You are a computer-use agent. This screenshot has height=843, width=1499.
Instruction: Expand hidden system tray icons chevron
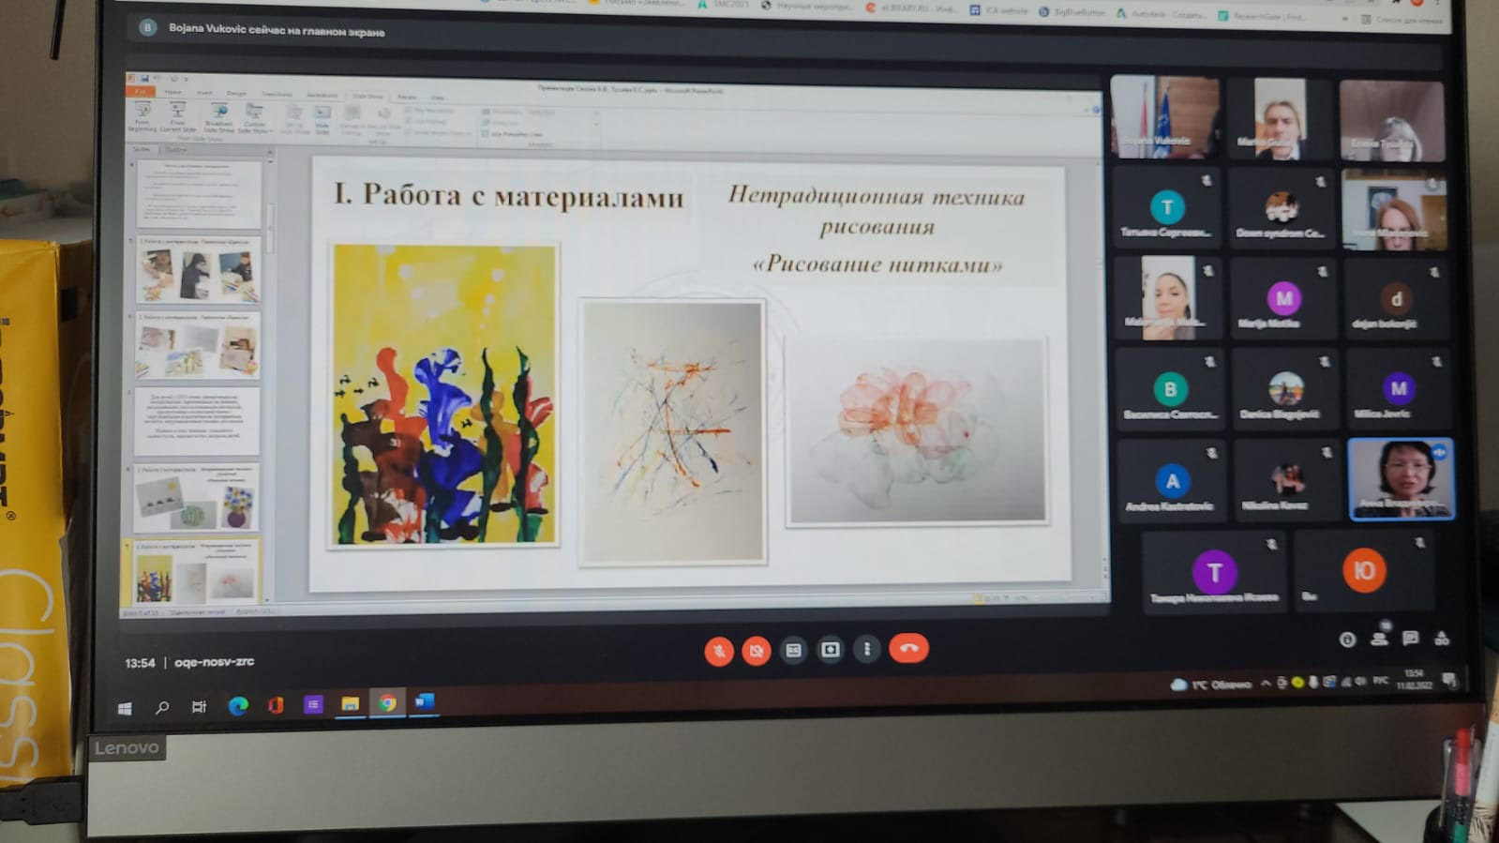[1265, 683]
